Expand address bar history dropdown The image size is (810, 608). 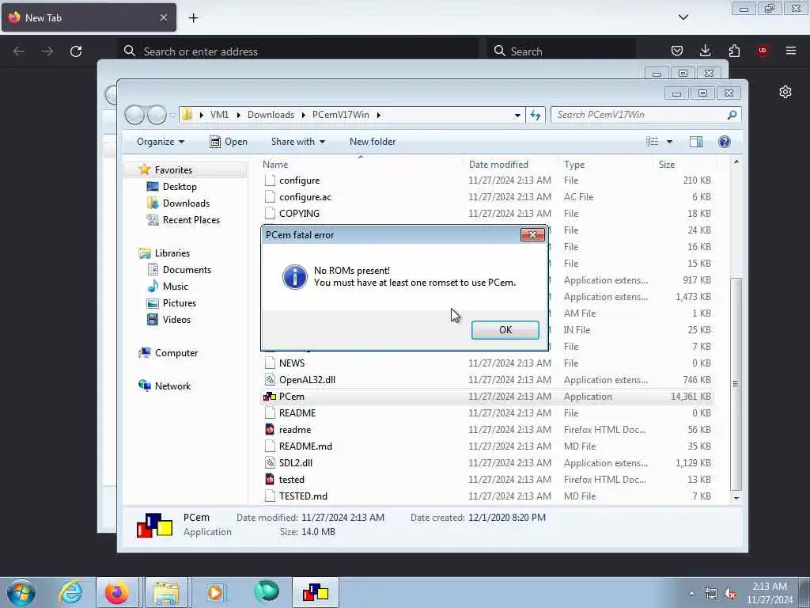[x=517, y=116]
